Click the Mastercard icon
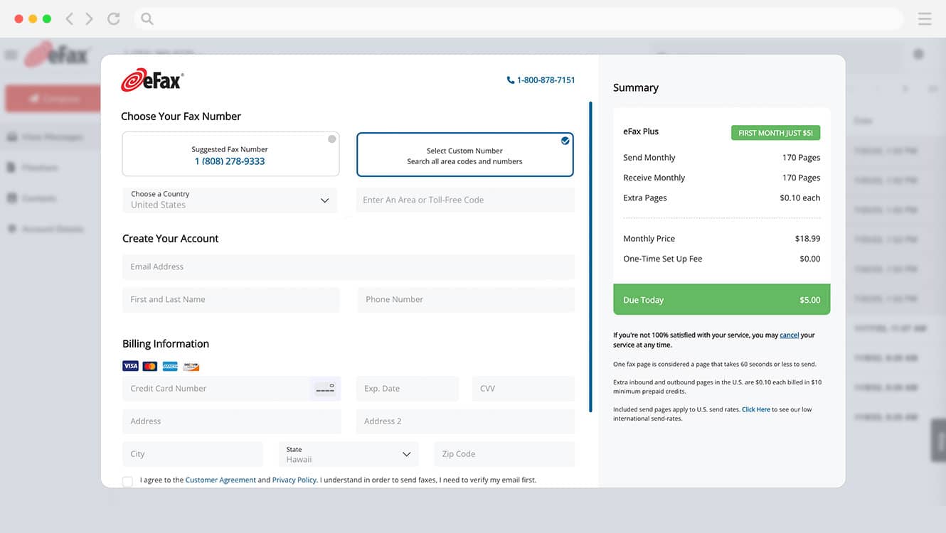Screen dimensions: 946x533 coord(150,366)
